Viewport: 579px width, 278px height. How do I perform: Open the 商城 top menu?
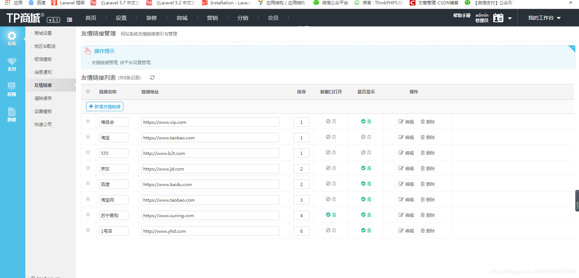tap(182, 18)
